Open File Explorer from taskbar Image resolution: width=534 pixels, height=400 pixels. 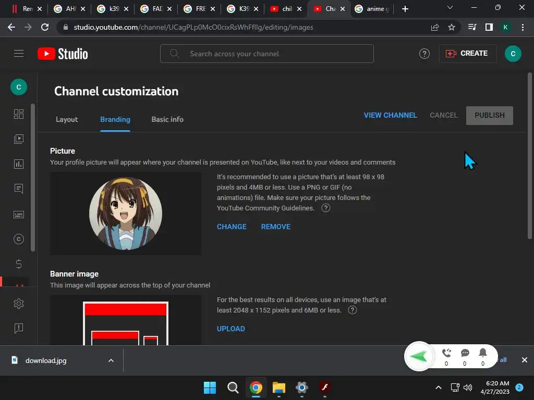(x=279, y=387)
